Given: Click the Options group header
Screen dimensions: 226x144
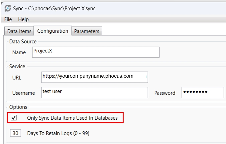Looking at the screenshot, I should coord(18,107).
